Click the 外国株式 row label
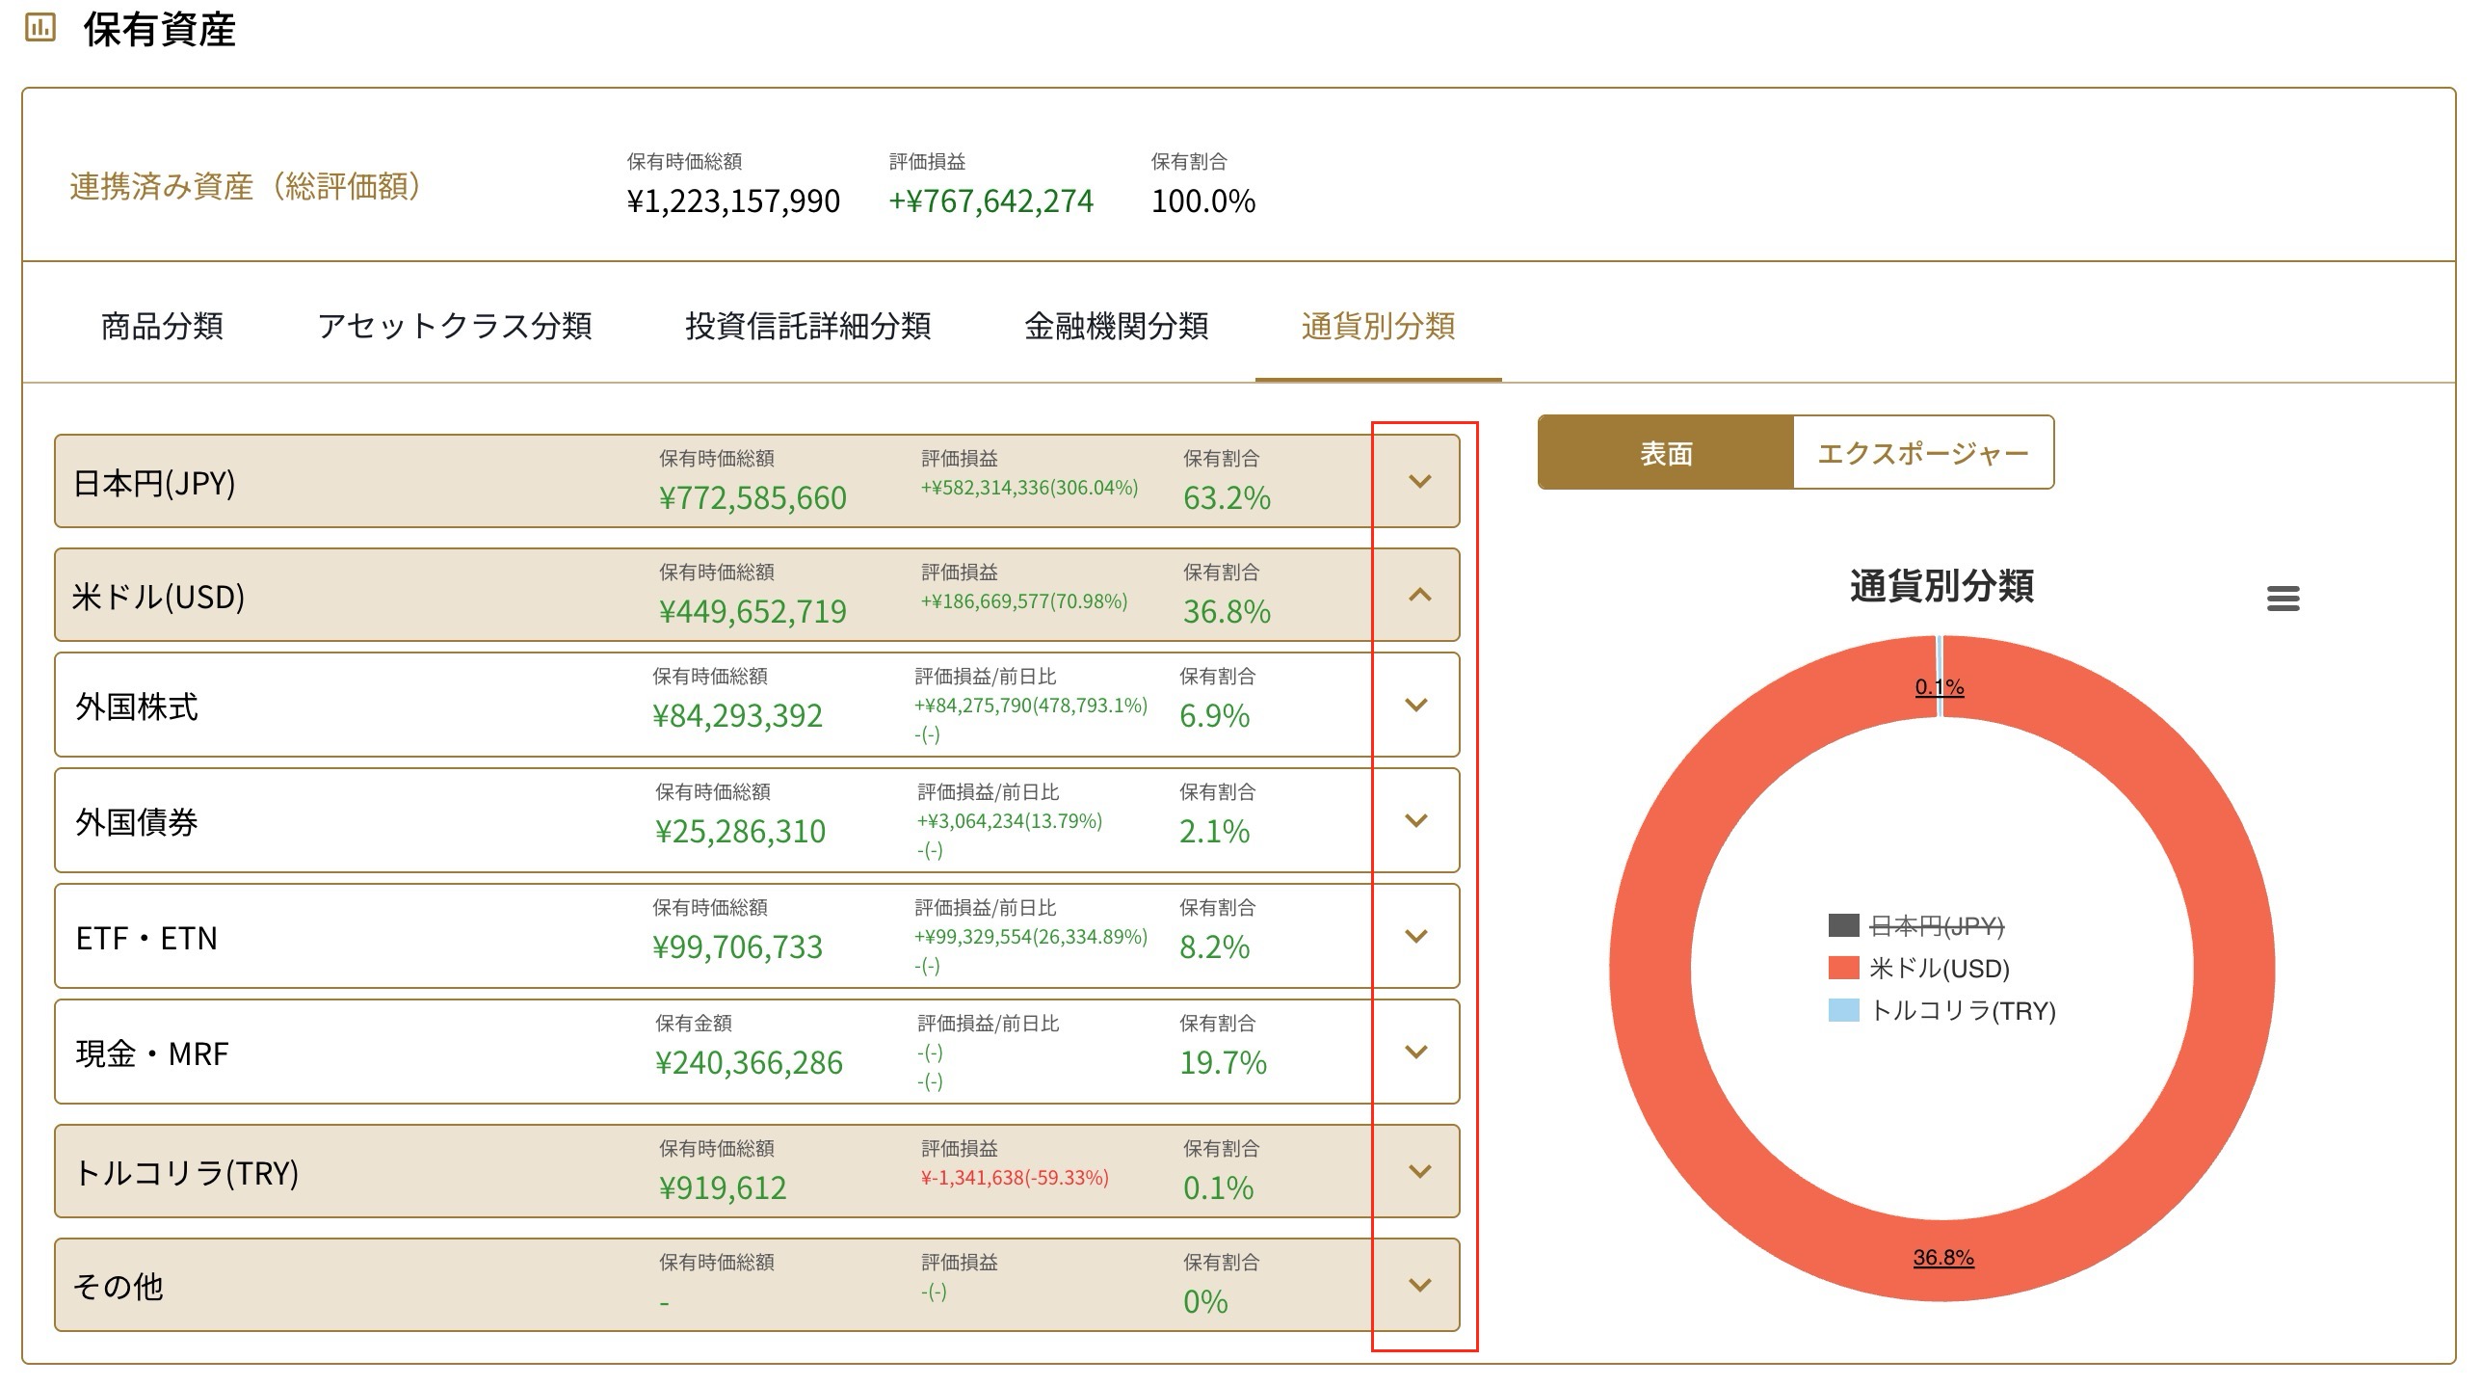The height and width of the screenshot is (1386, 2482). [x=137, y=706]
